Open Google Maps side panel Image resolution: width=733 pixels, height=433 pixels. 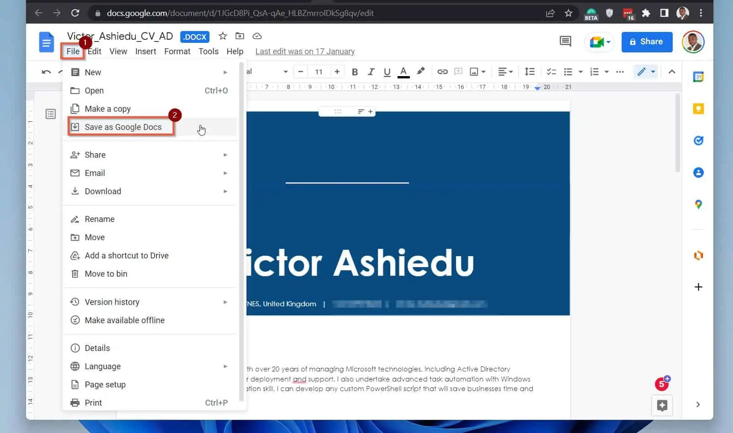(x=698, y=204)
